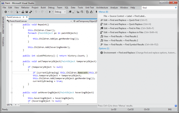Click the bookmark toolbar icon
179x113 pixels.
point(96,12)
